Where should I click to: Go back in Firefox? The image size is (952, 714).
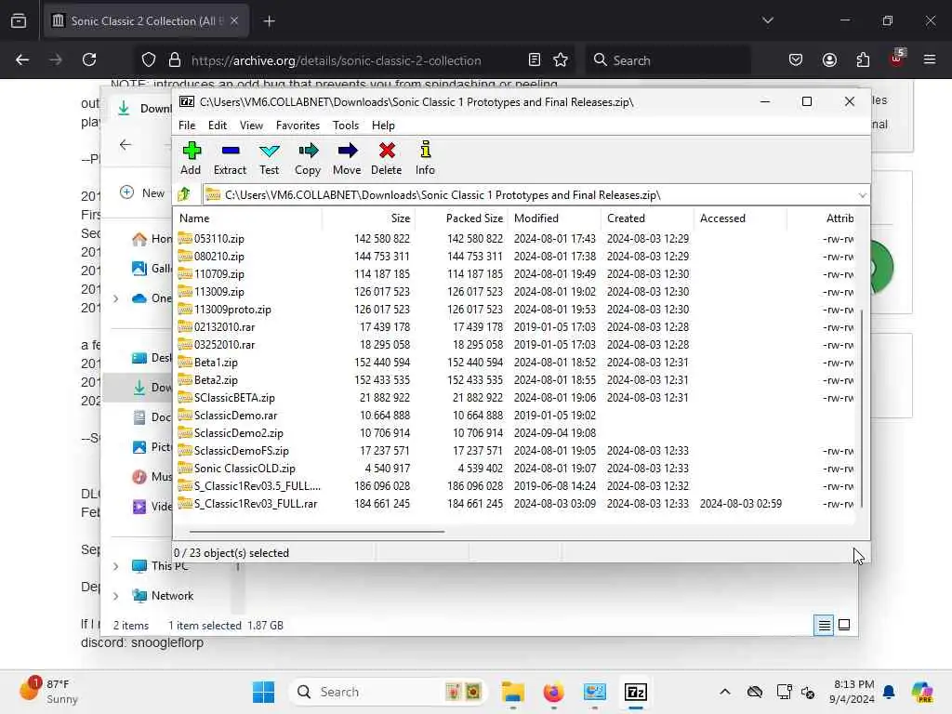22,59
